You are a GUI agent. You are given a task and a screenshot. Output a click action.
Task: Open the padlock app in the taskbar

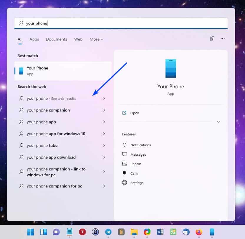95,232
